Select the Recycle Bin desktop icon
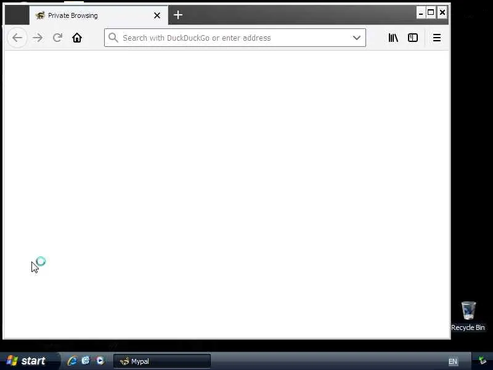This screenshot has height=370, width=493. 468,316
